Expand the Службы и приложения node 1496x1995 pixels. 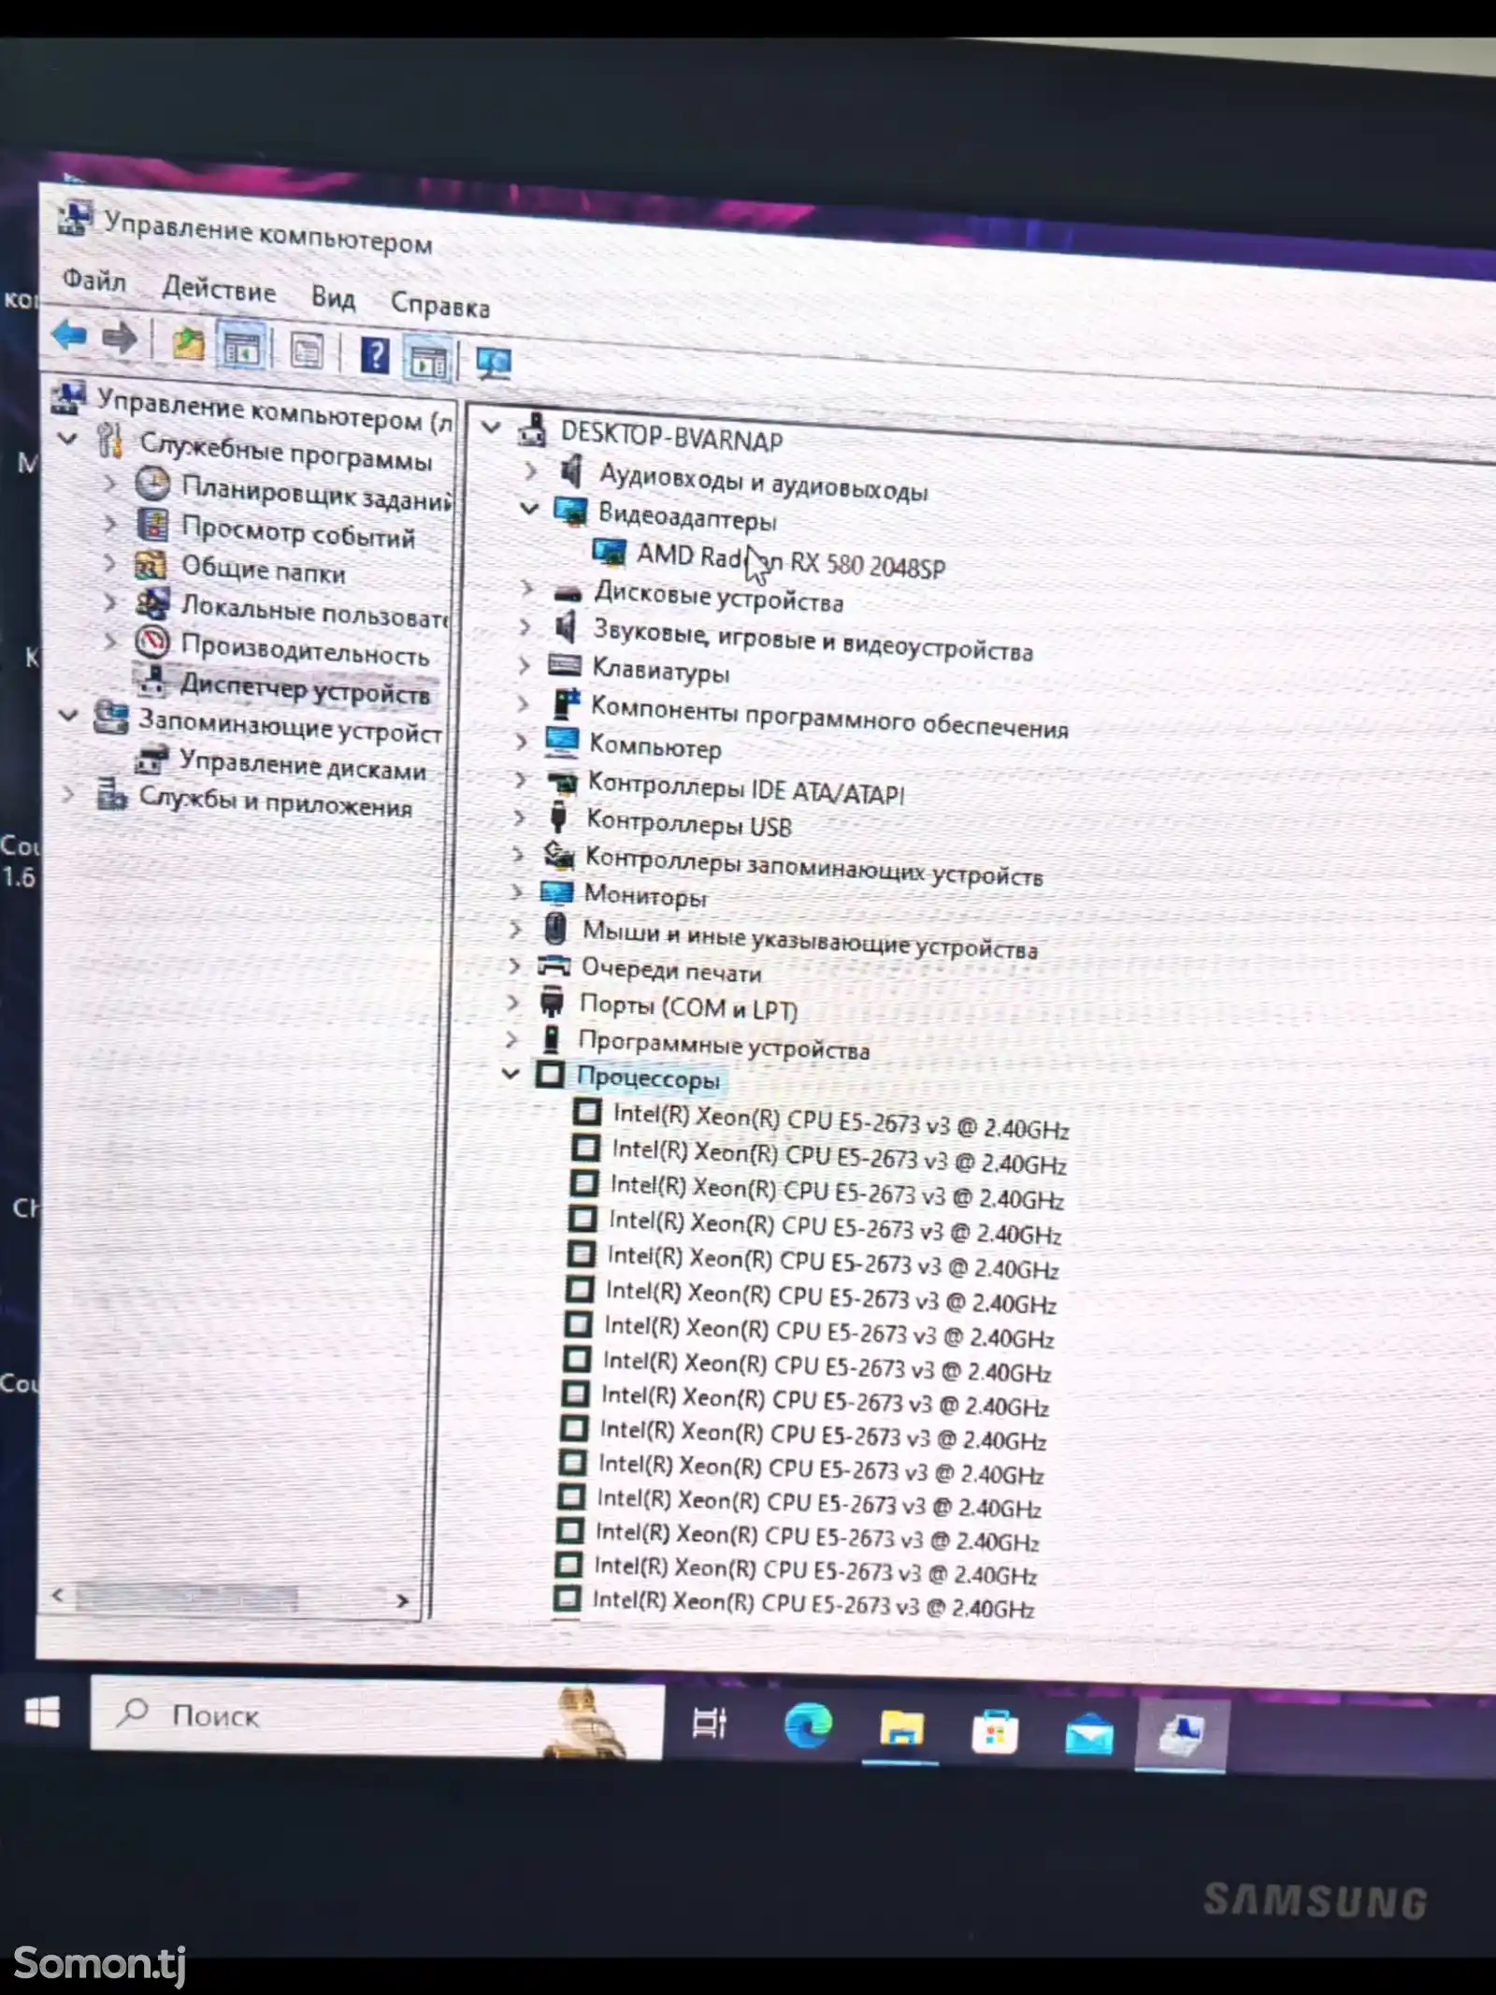[x=67, y=795]
